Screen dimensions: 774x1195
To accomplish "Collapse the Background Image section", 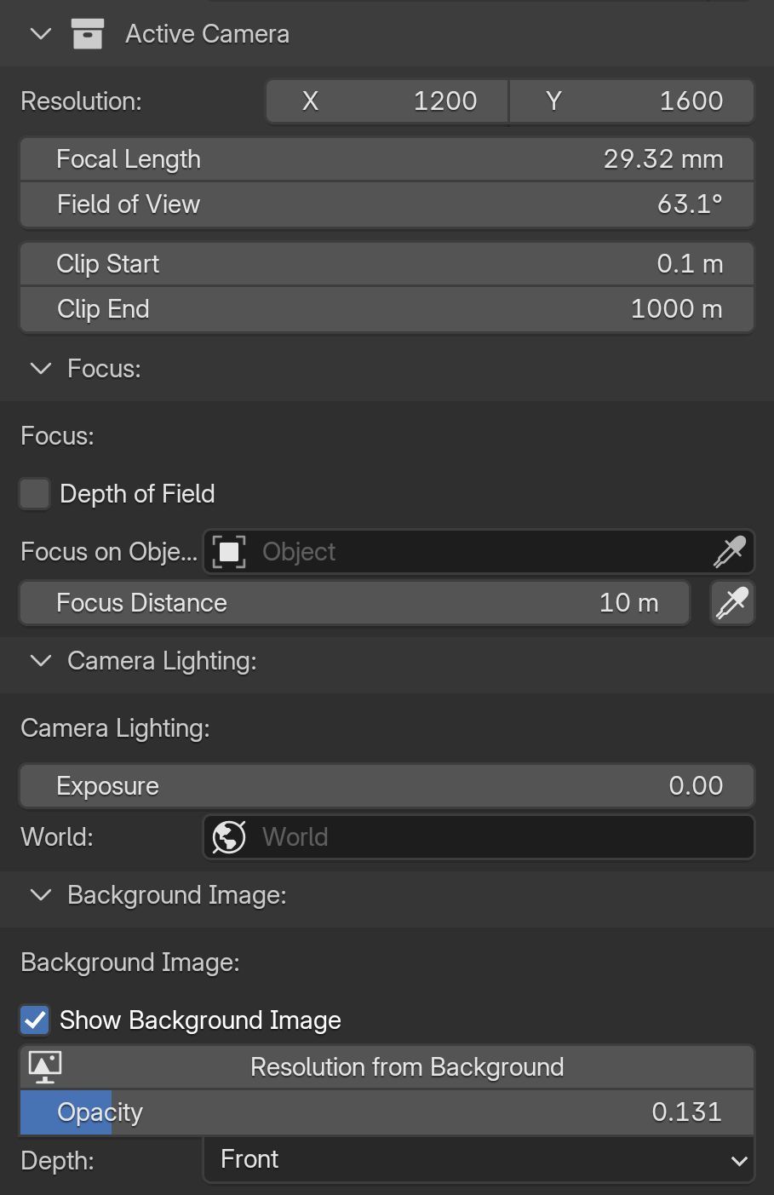I will [x=41, y=895].
